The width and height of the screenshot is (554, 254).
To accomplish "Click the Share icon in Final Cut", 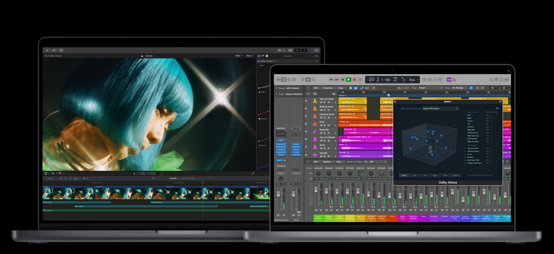I will click(x=316, y=50).
